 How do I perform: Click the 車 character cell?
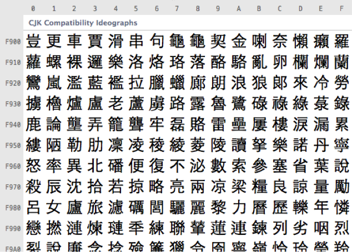pos(74,42)
